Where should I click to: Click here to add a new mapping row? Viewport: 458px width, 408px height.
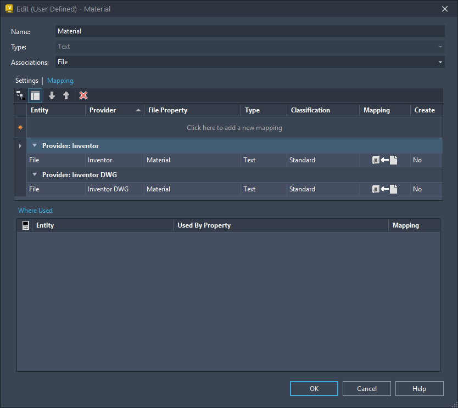234,127
